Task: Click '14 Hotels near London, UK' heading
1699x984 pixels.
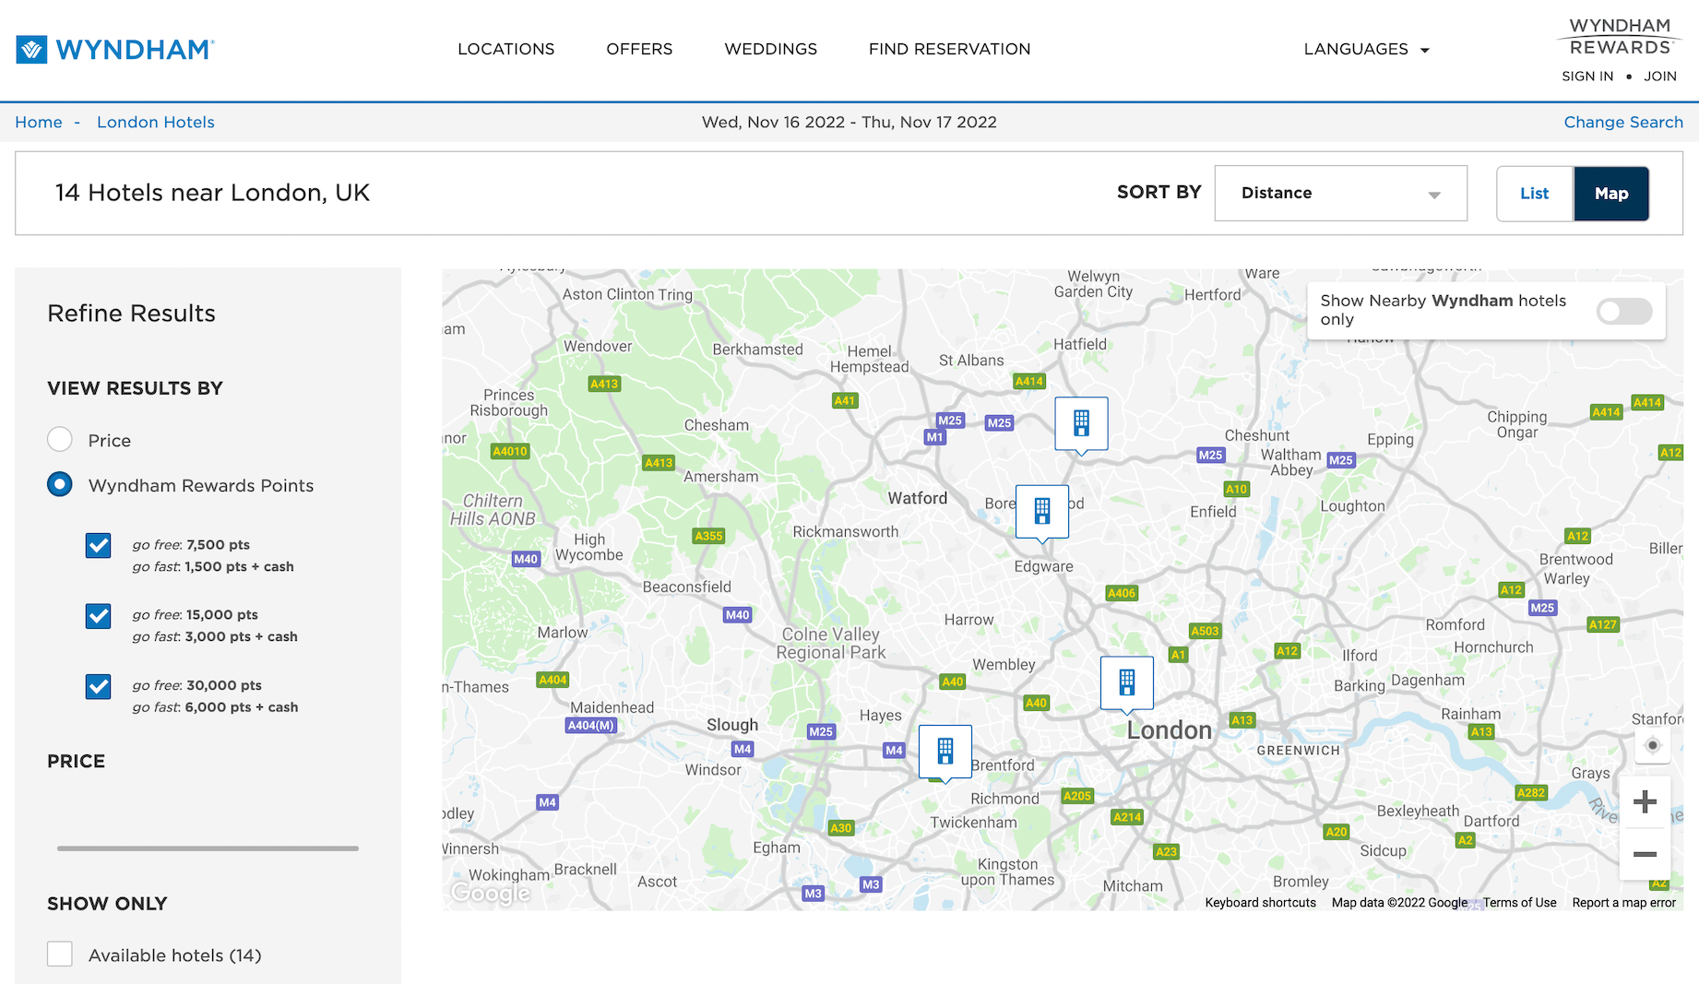Action: [x=212, y=192]
